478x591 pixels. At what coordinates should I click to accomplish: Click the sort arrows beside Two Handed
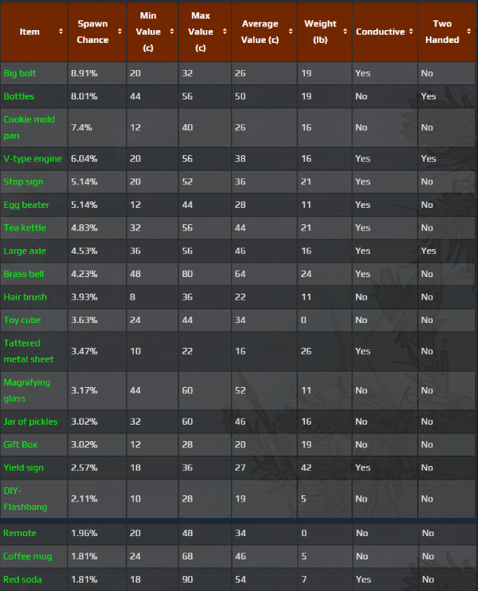coord(468,32)
